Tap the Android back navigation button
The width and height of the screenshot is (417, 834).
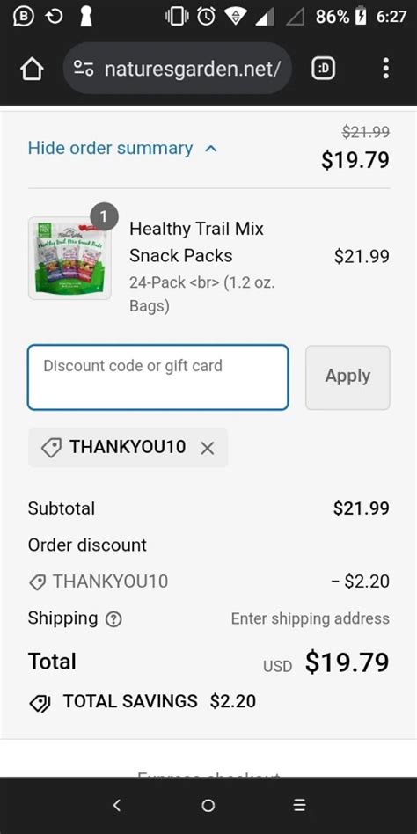(117, 805)
